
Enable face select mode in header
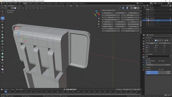click(15, 8)
